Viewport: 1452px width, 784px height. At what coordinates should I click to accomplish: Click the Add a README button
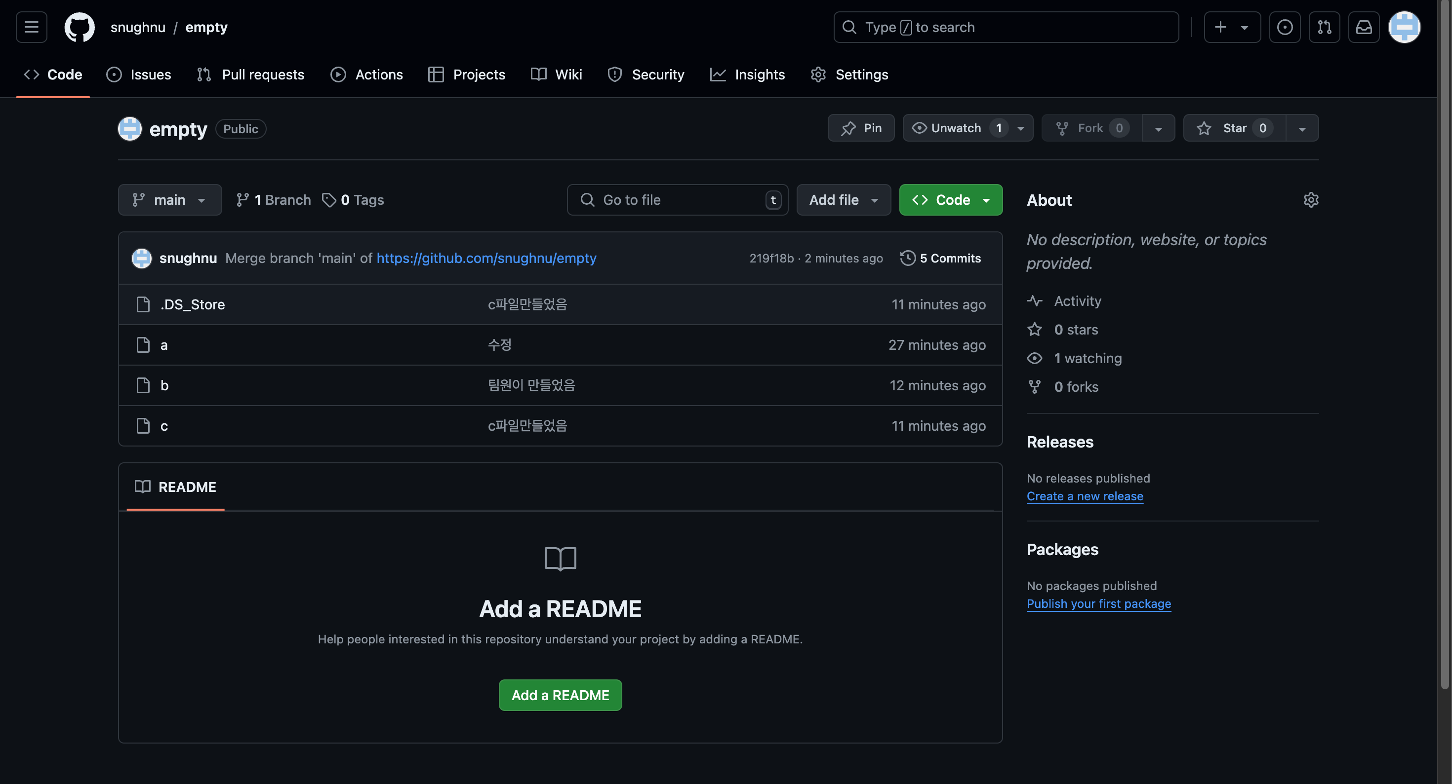click(x=560, y=695)
